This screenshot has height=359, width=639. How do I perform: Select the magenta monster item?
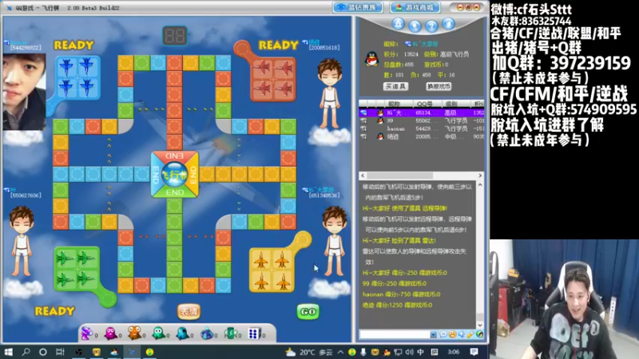point(110,333)
